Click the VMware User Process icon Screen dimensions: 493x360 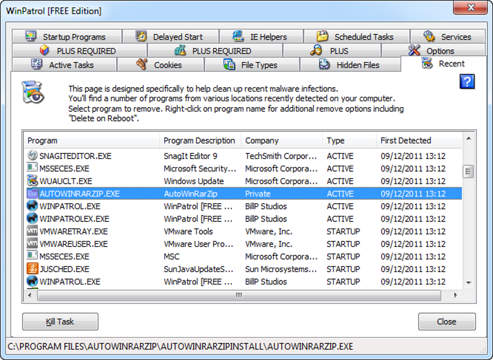click(30, 244)
